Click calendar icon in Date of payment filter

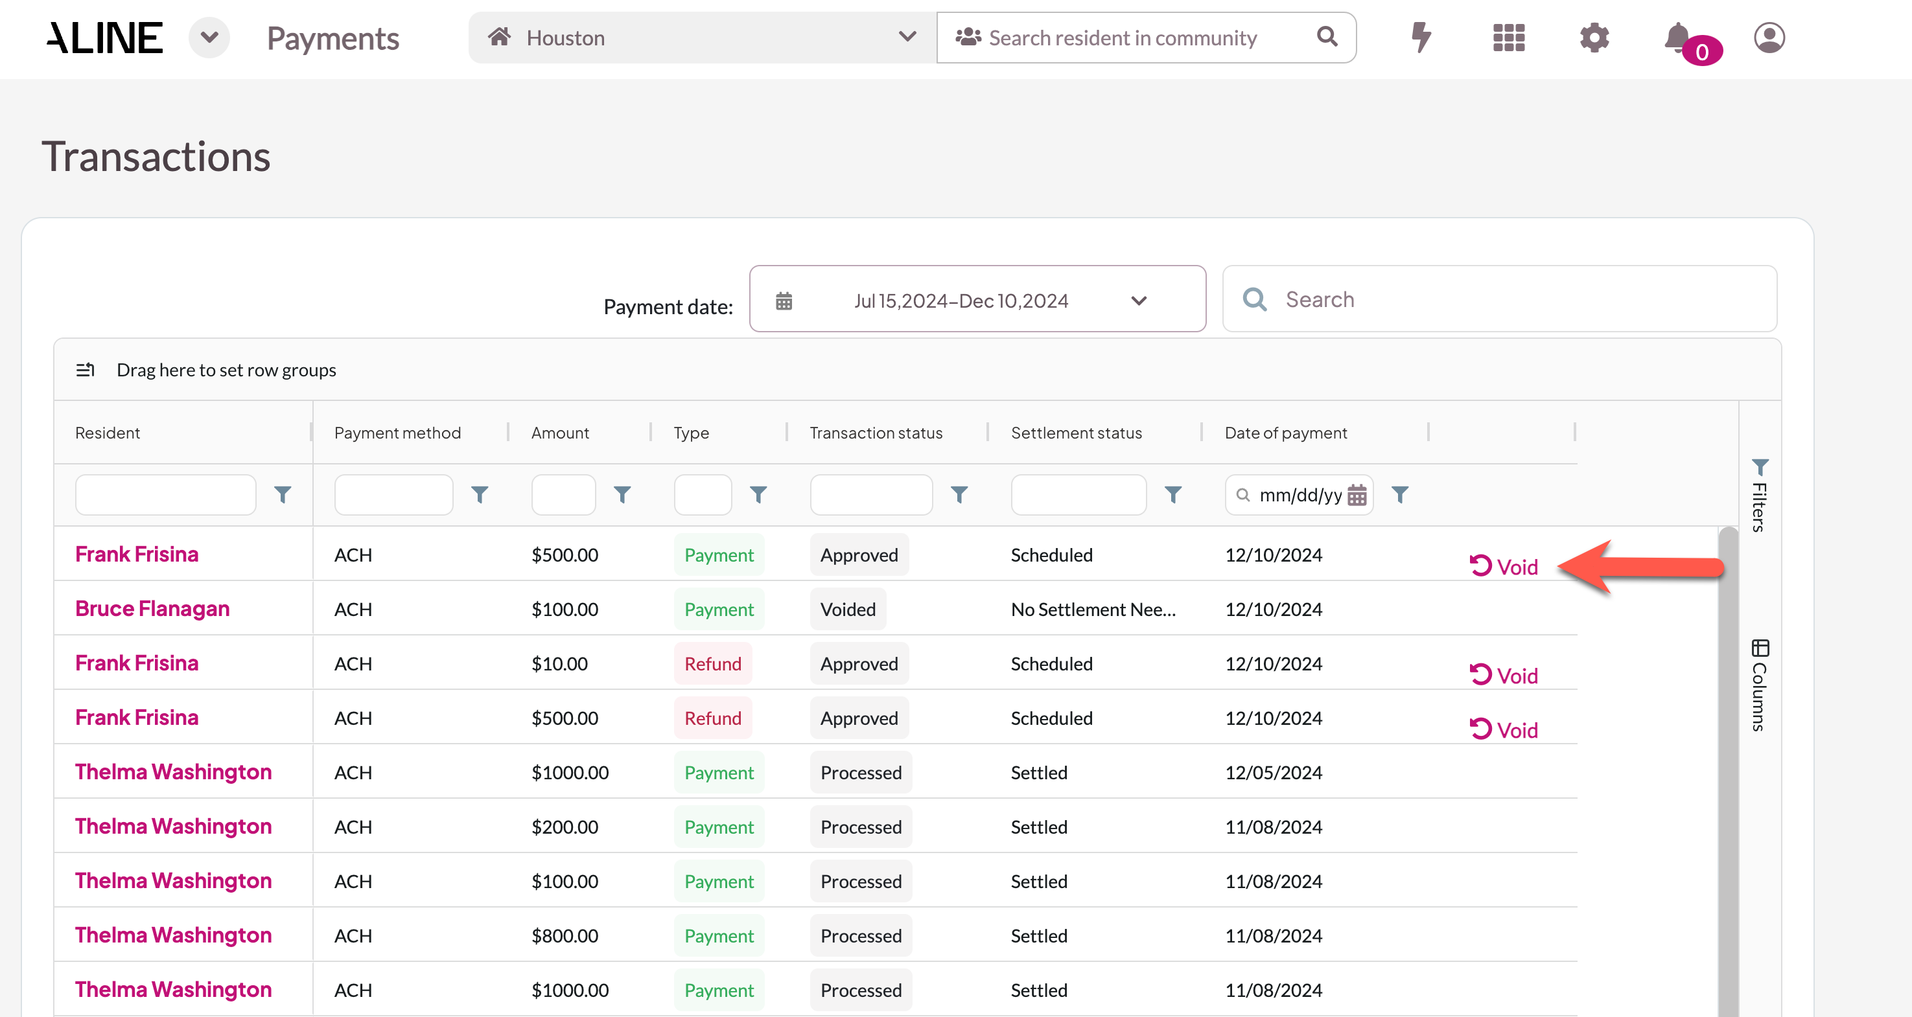(x=1357, y=495)
